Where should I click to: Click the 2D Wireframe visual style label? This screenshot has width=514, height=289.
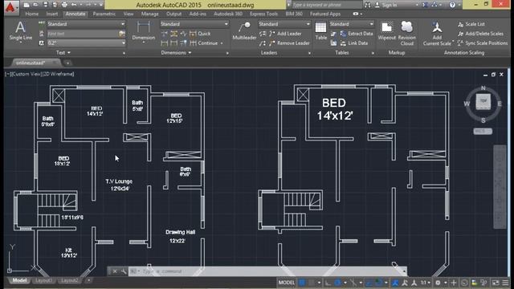(59, 74)
